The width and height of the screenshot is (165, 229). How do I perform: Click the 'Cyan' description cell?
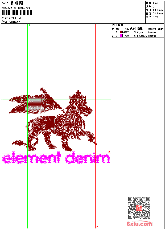point(140,32)
